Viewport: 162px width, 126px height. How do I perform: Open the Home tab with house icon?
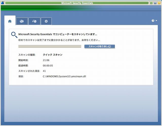10,21
